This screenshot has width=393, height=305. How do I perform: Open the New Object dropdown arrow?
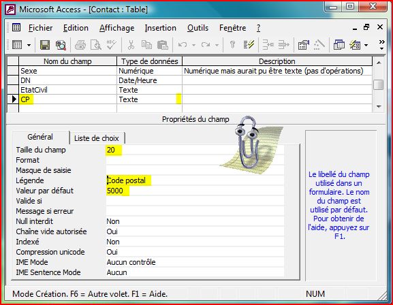coord(366,46)
